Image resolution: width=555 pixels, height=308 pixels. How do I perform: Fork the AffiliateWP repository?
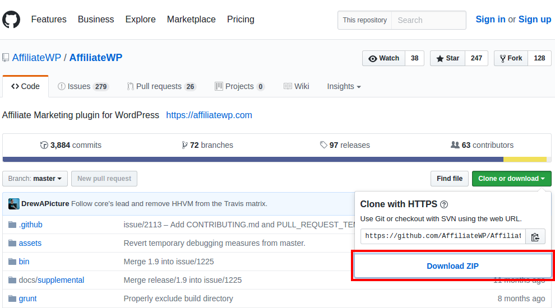click(x=511, y=58)
